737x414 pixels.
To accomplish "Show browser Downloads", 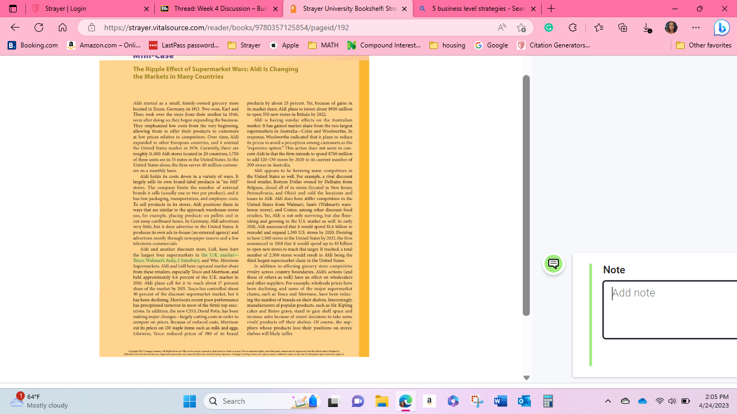I will point(647,27).
